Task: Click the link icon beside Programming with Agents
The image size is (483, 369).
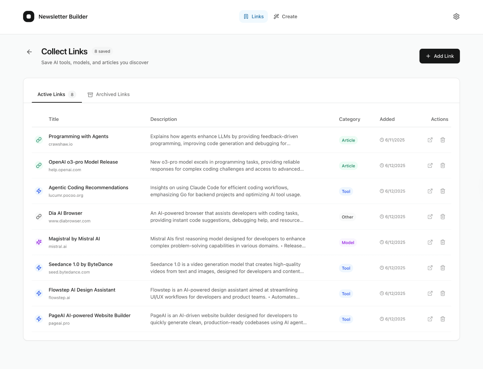Action: (x=39, y=140)
